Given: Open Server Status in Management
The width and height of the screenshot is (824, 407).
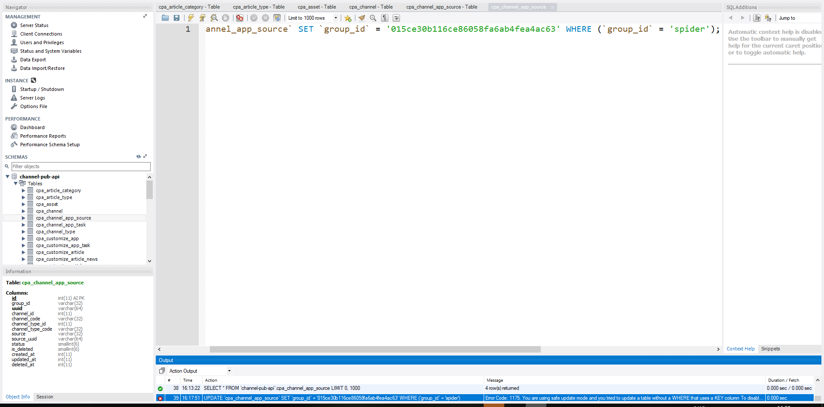Looking at the screenshot, I should coord(34,25).
